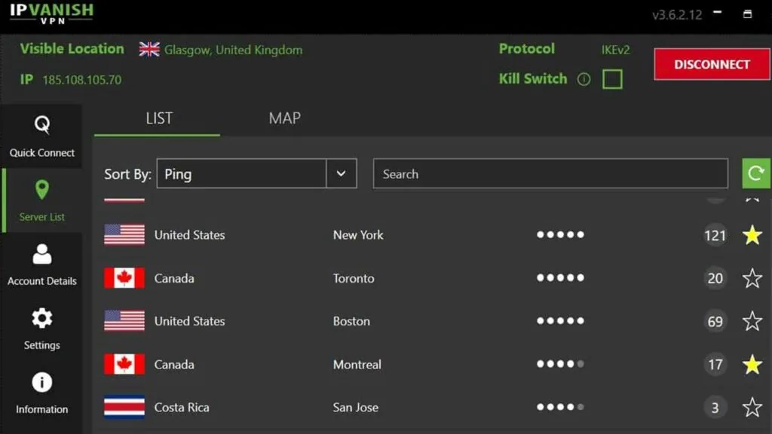The height and width of the screenshot is (434, 772).
Task: Click the server count 69 for Boston
Action: [x=715, y=321]
